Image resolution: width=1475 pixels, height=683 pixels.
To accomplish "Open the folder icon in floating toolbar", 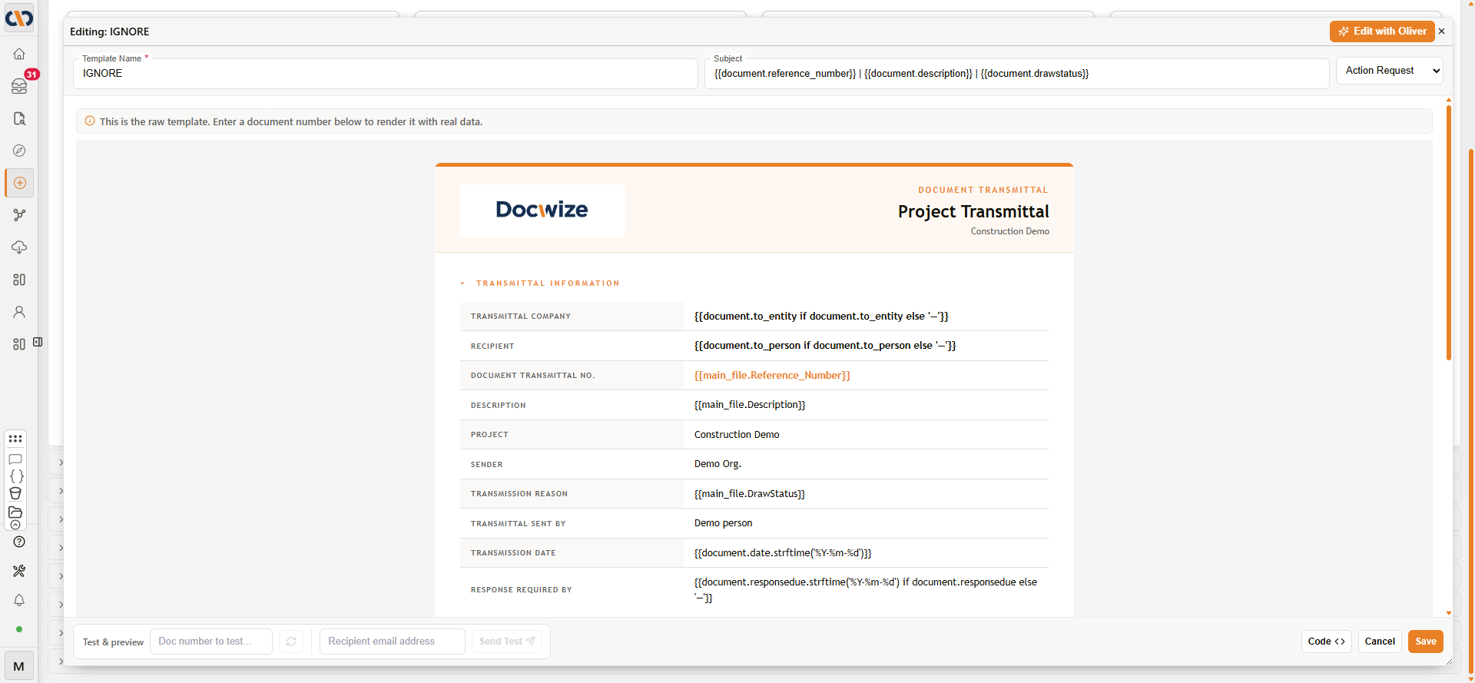I will coord(15,512).
